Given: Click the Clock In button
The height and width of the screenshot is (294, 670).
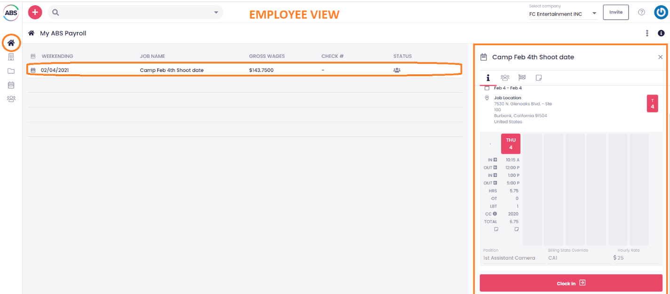Looking at the screenshot, I should tap(570, 283).
